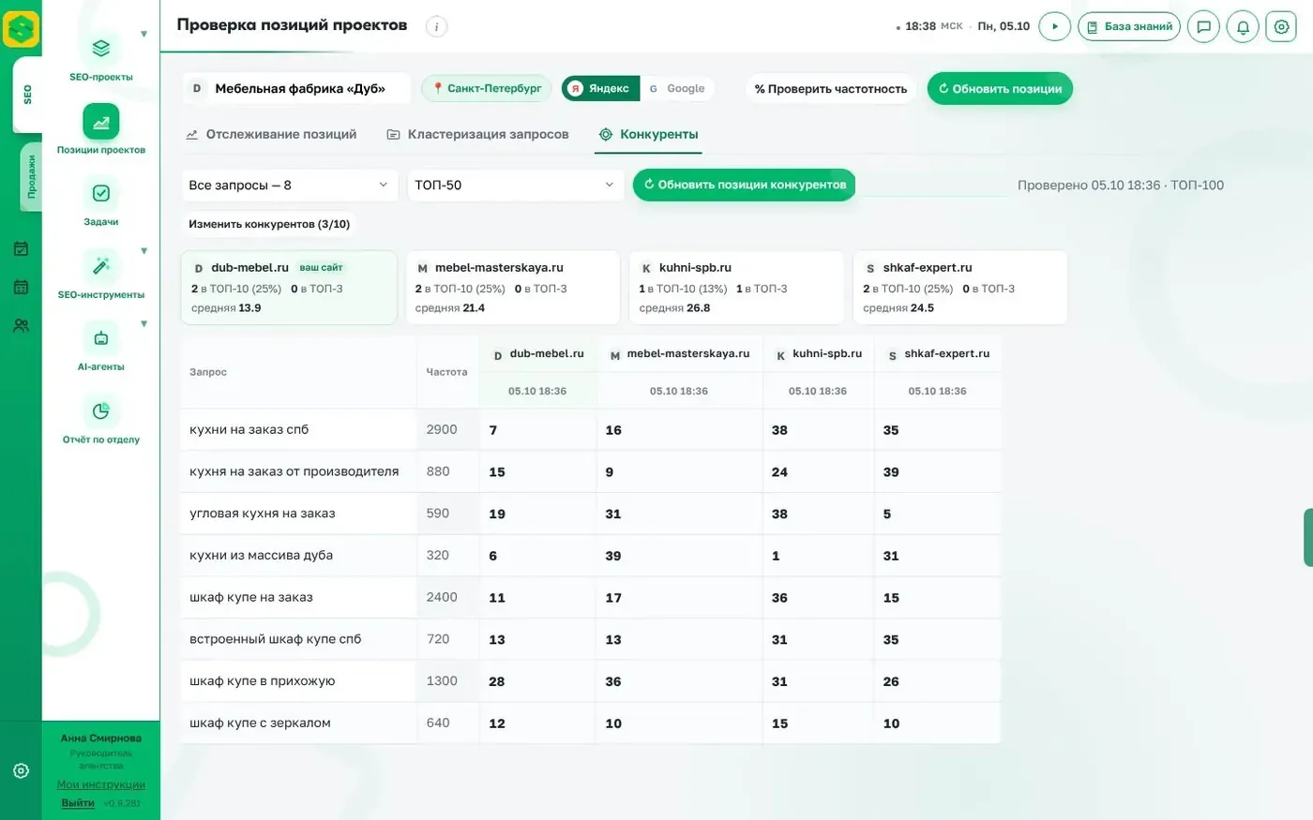This screenshot has width=1313, height=820.
Task: Select query кухни из массива дуба
Action: click(x=261, y=555)
